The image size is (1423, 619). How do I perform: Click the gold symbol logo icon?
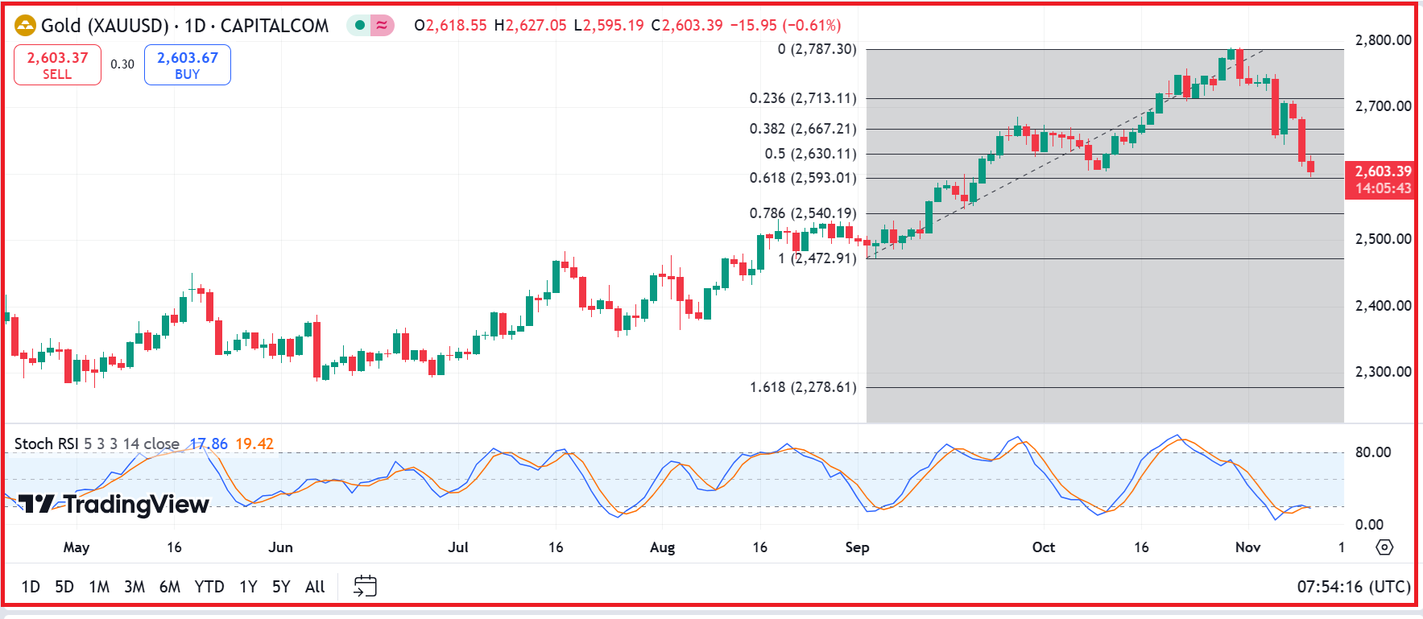coord(26,26)
